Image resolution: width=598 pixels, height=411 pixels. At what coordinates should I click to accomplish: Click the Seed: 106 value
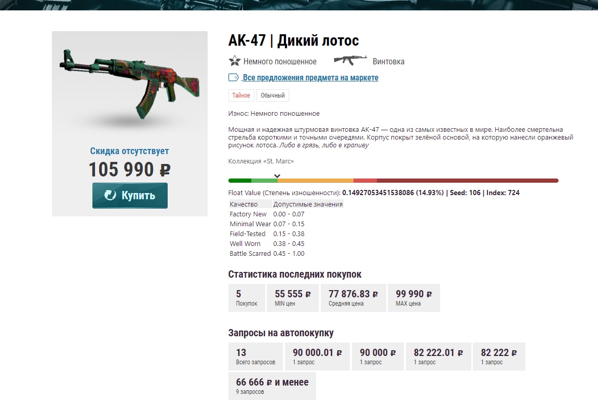[x=465, y=193]
